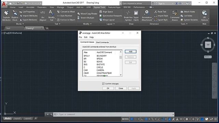The height and width of the screenshot is (123, 219).
Task: Select Merge Layout tool
Action: pyautogui.click(x=107, y=20)
